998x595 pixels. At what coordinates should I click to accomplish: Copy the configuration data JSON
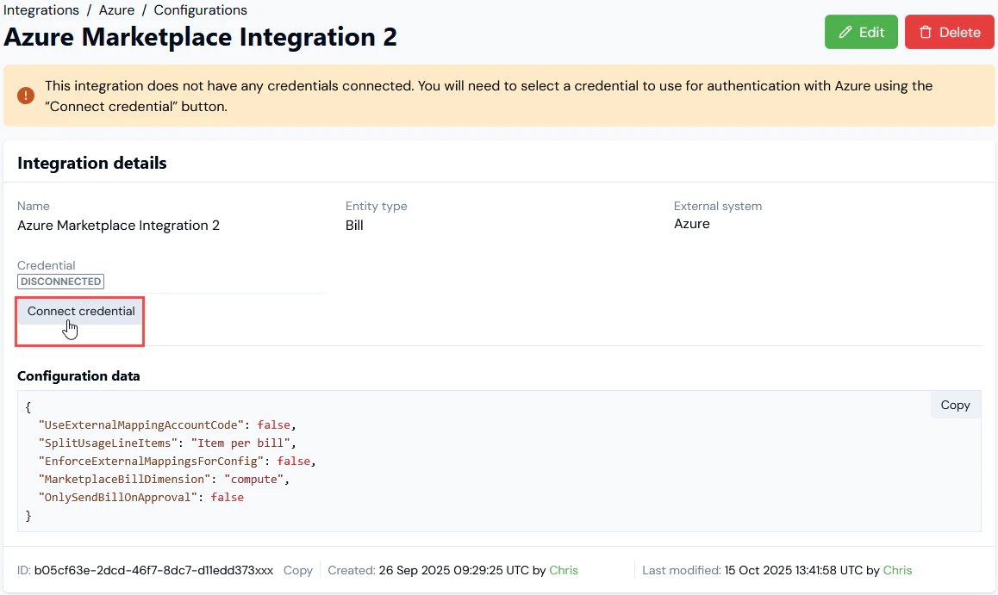(956, 405)
